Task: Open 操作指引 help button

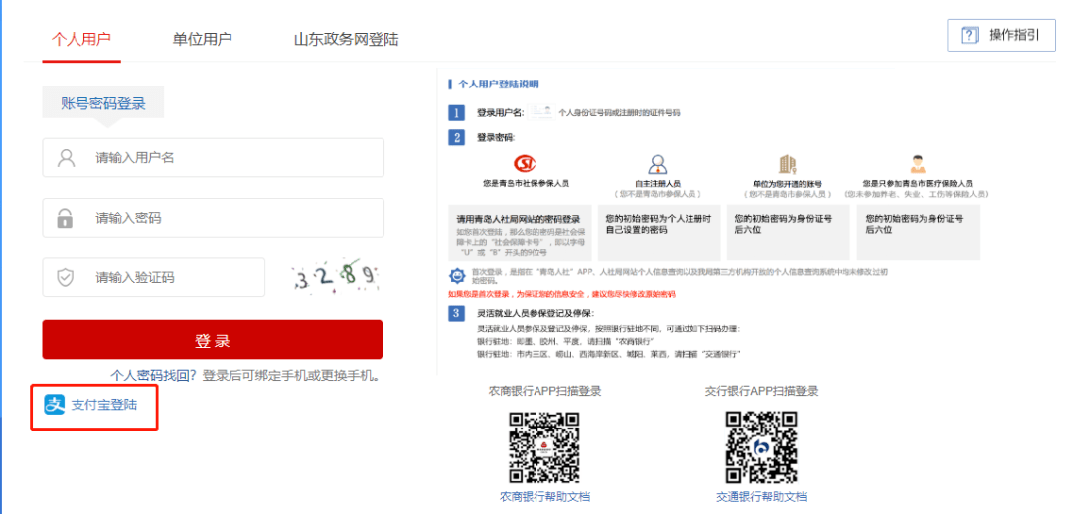Action: [x=1001, y=36]
